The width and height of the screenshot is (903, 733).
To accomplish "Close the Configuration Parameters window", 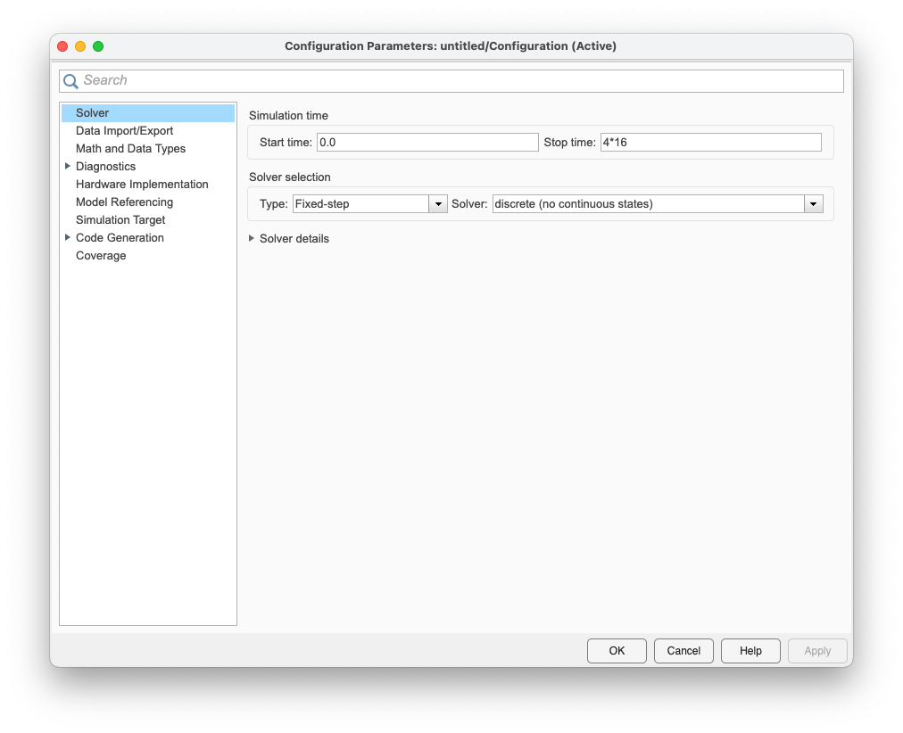I will (x=62, y=46).
